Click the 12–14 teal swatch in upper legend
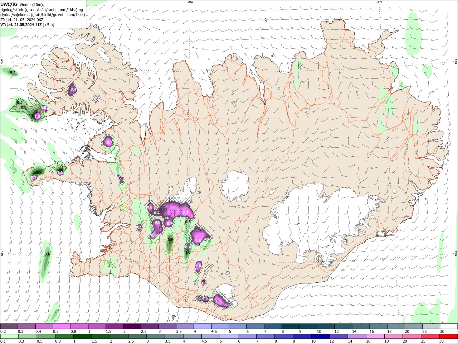 pyautogui.click(x=343, y=326)
